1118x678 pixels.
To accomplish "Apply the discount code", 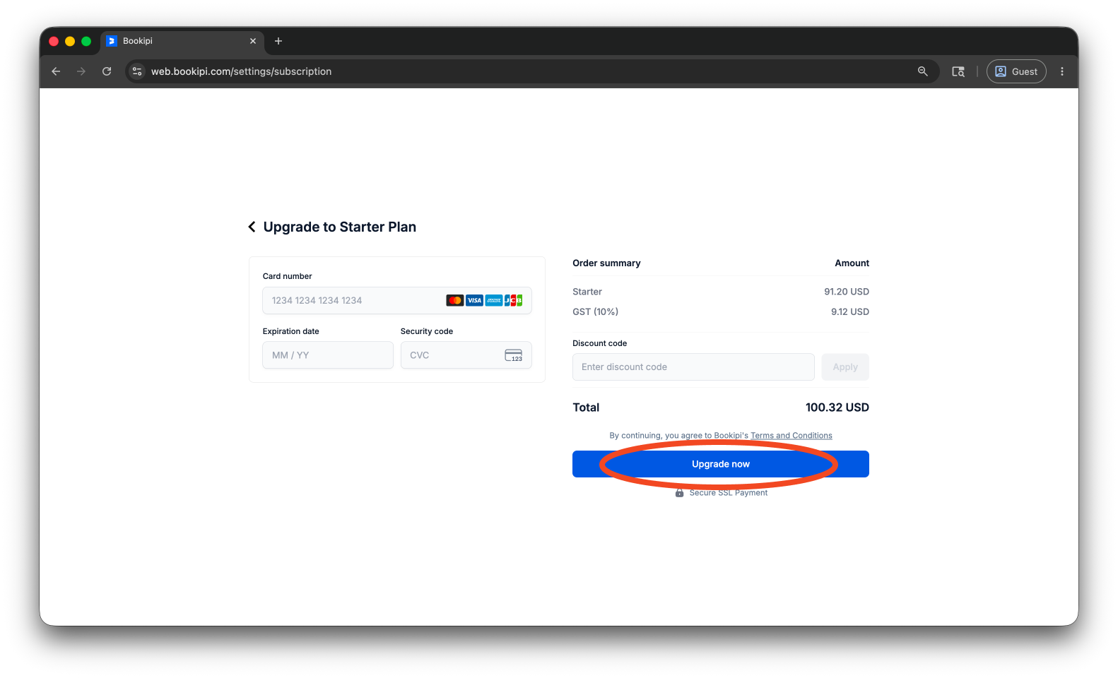I will [845, 367].
